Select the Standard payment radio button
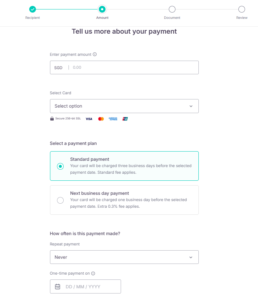 (x=60, y=166)
